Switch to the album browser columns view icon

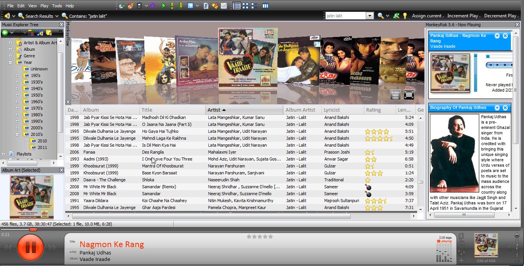click(265, 6)
